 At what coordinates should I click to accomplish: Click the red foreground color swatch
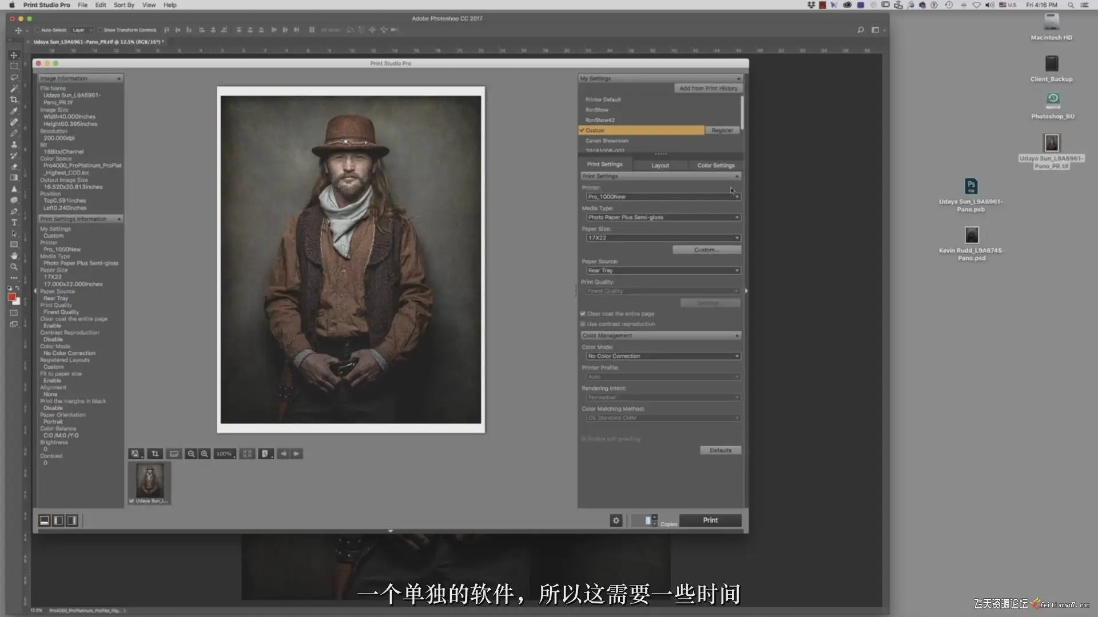coord(11,297)
